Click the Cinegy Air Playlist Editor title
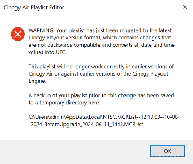193x164 pixels. [x=34, y=8]
